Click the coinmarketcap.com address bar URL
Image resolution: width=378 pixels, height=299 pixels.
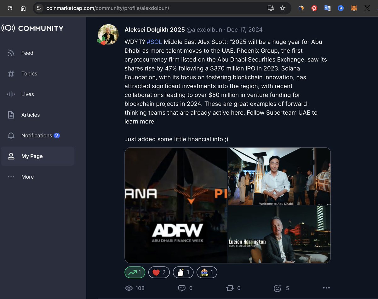click(x=108, y=8)
